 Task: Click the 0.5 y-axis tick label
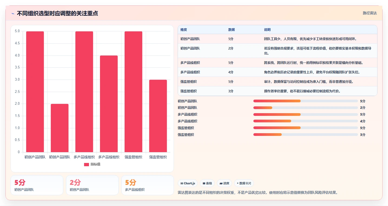(17, 140)
